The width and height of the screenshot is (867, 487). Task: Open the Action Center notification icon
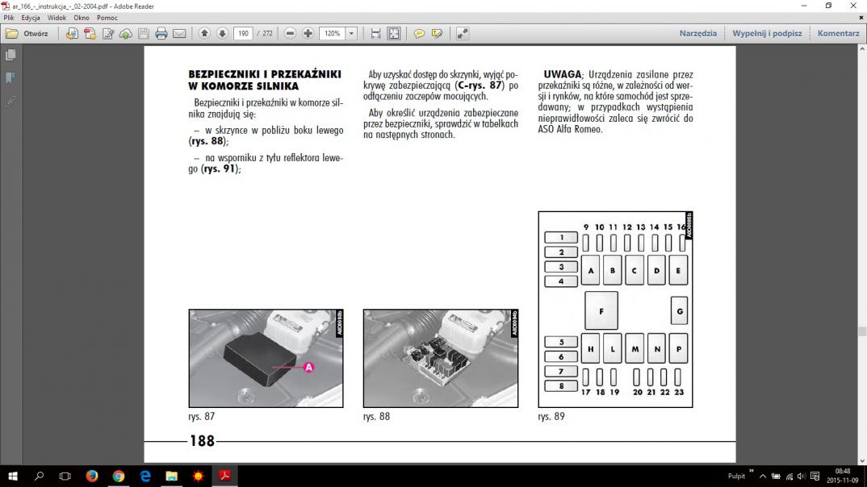coord(815,476)
